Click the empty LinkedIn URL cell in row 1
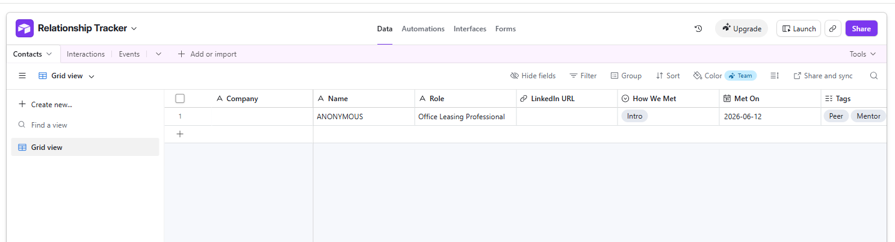The image size is (895, 242). [x=567, y=117]
